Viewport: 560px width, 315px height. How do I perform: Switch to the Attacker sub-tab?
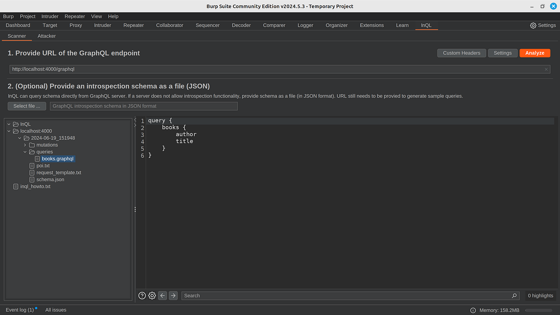tap(47, 36)
